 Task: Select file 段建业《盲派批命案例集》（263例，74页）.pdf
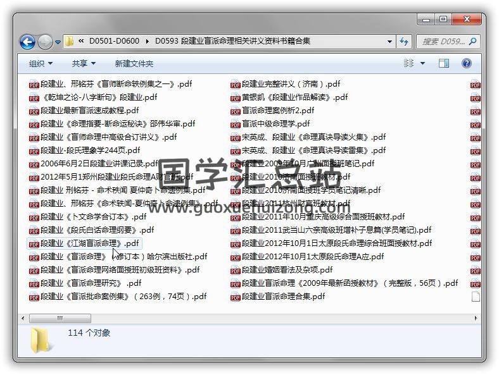pyautogui.click(x=118, y=297)
